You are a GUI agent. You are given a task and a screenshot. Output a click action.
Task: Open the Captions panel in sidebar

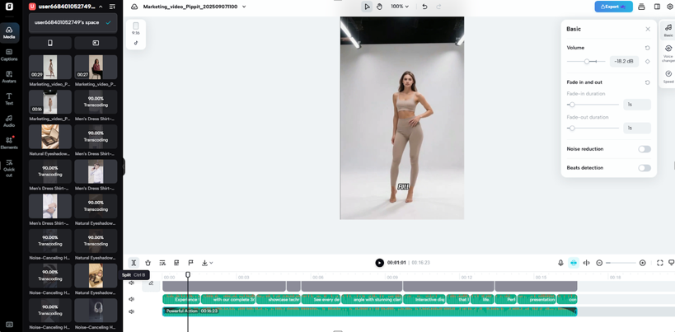[9, 54]
